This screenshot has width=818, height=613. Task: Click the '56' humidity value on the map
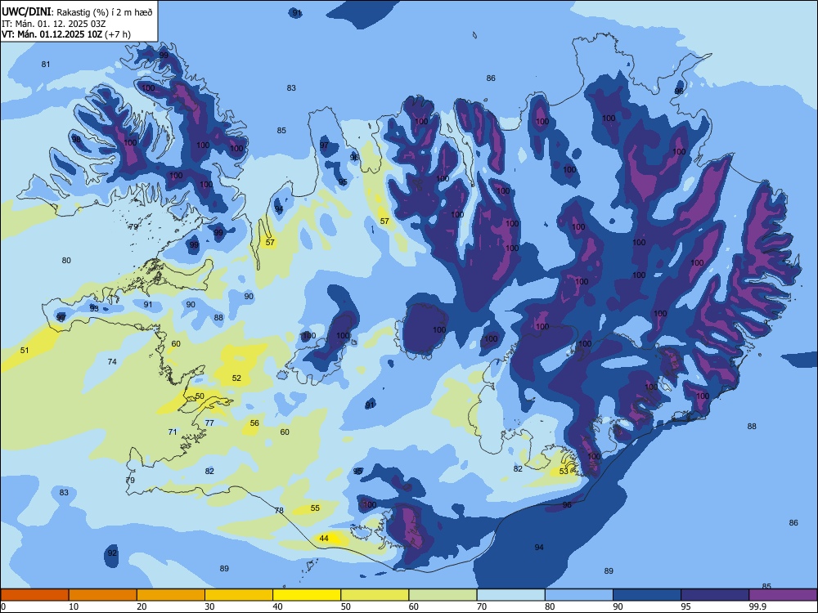click(x=254, y=423)
